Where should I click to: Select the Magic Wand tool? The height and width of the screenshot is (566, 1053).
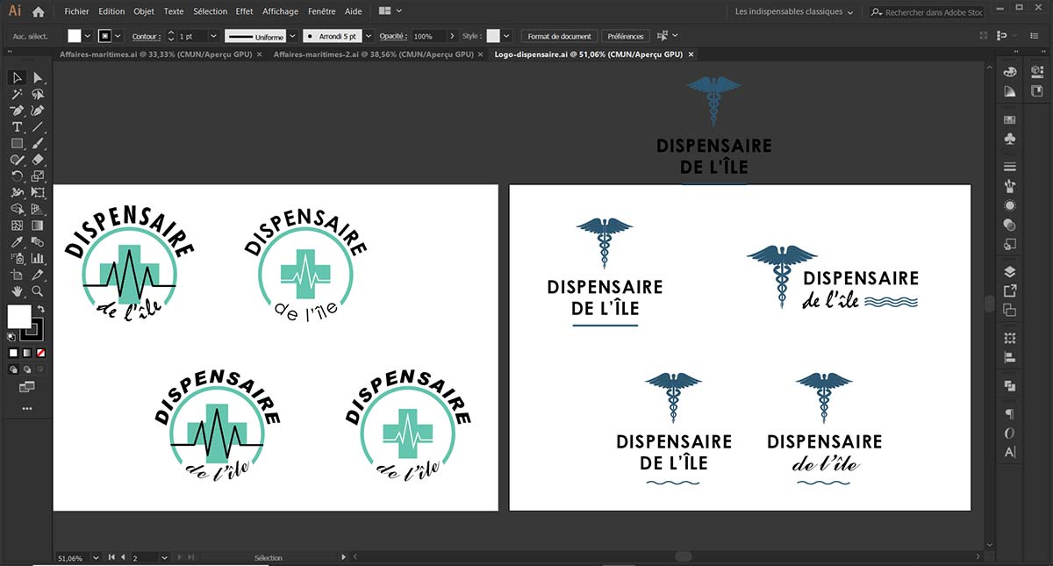17,94
